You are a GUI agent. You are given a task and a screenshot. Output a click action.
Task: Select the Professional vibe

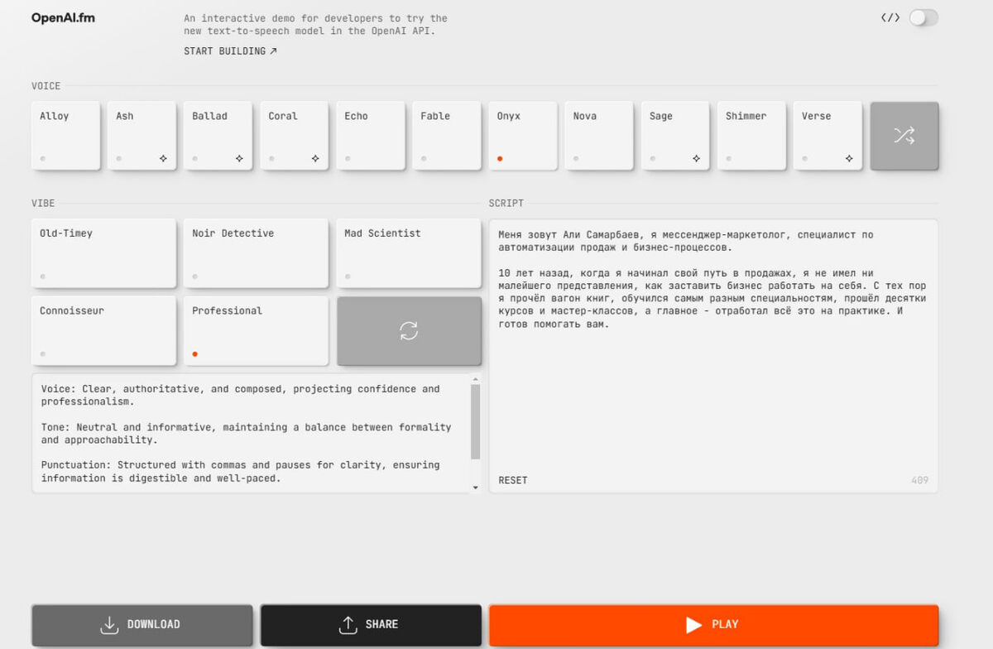(x=256, y=331)
